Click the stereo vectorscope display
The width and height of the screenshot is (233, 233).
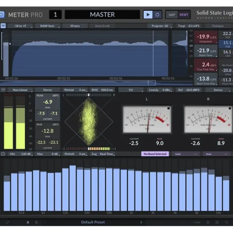88,122
